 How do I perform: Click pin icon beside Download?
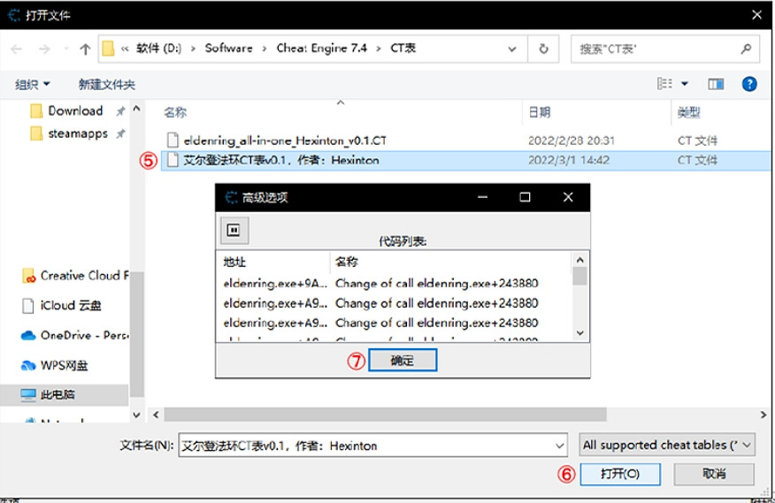click(x=120, y=111)
